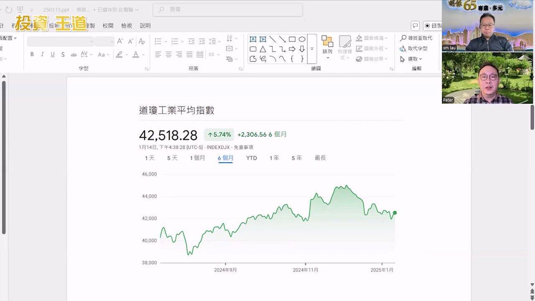Click the 搜尋 search box

click(x=227, y=10)
